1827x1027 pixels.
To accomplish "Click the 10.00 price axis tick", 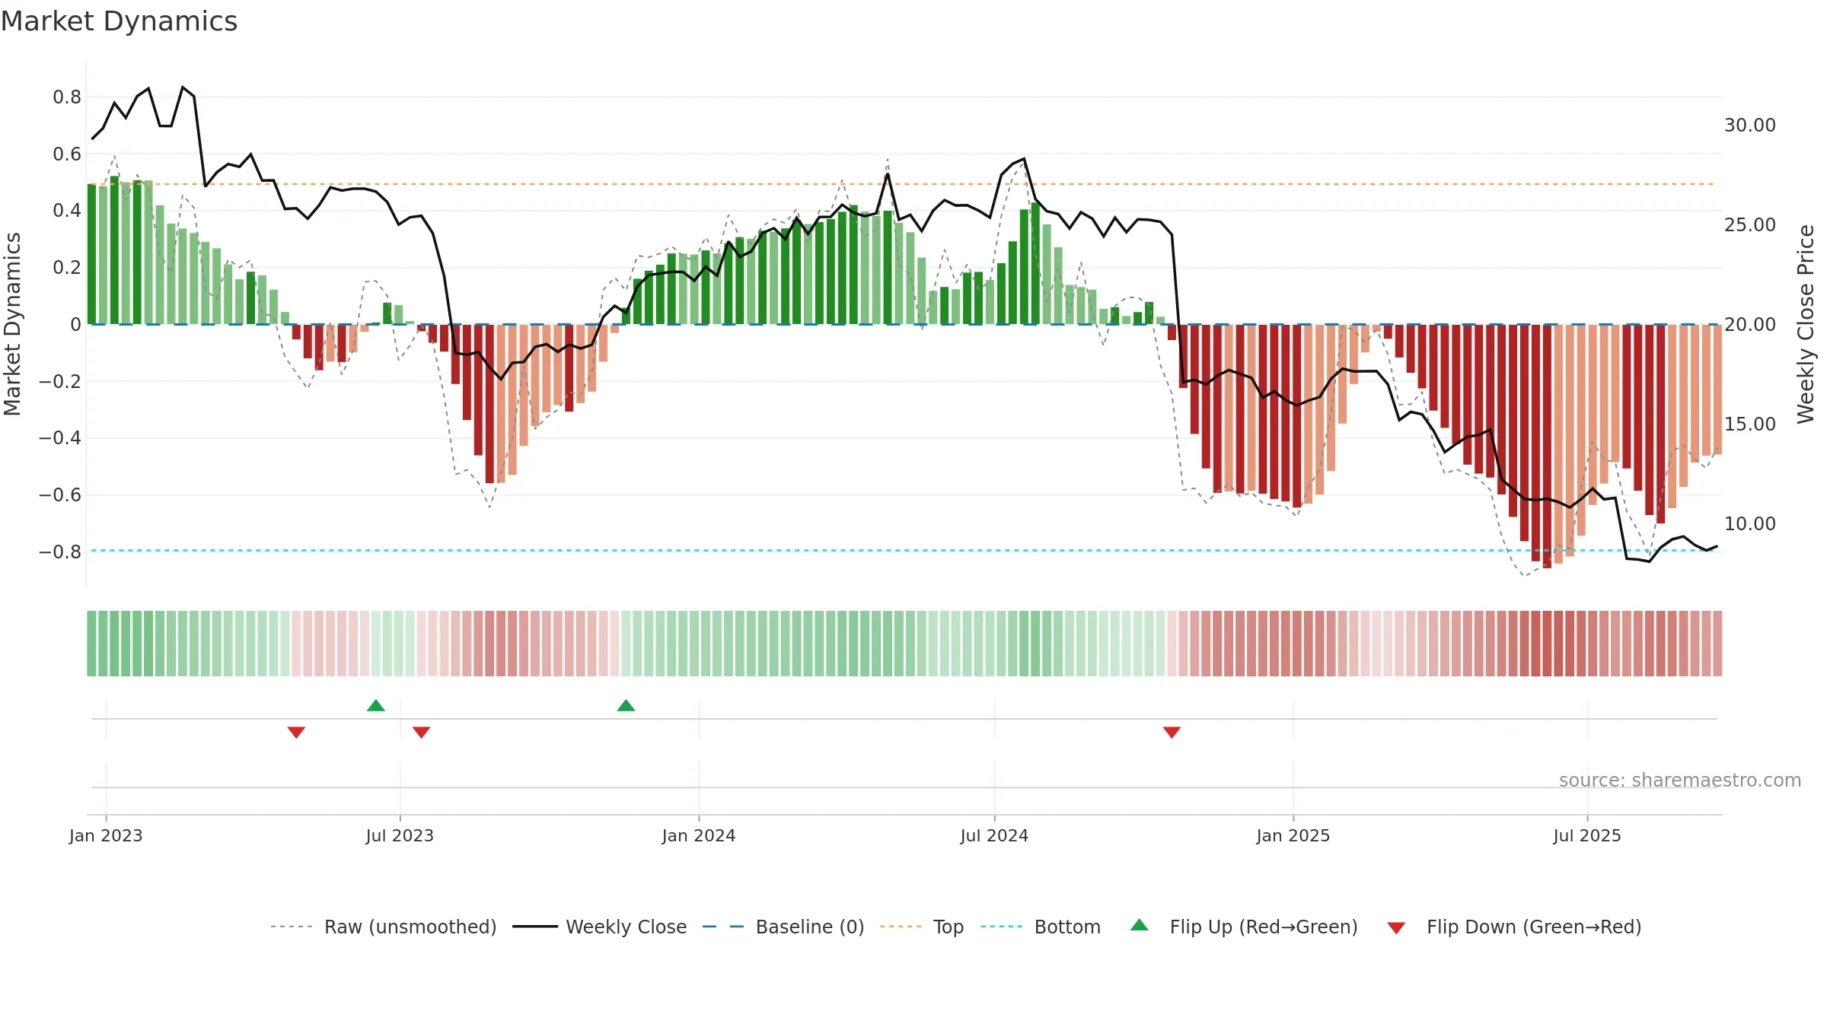I will (1750, 524).
